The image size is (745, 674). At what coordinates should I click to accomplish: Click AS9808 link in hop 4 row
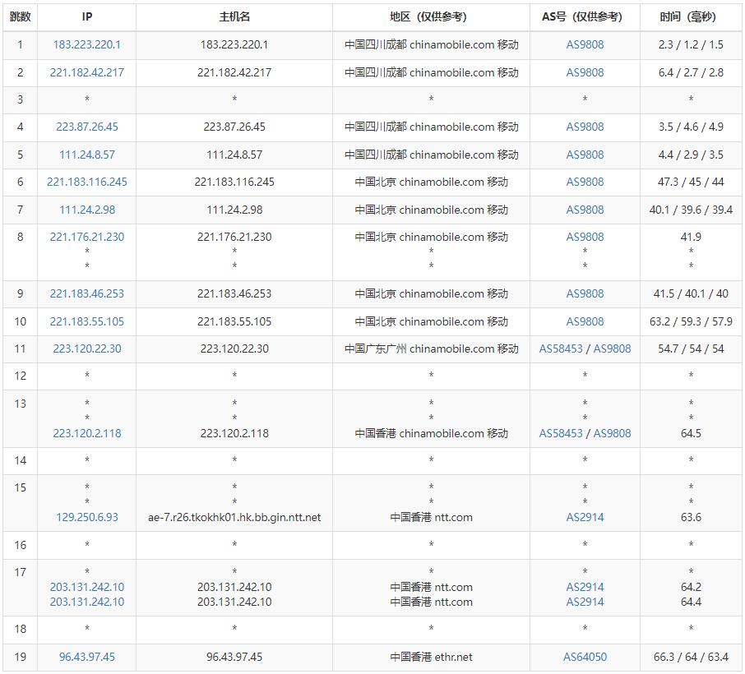[585, 127]
